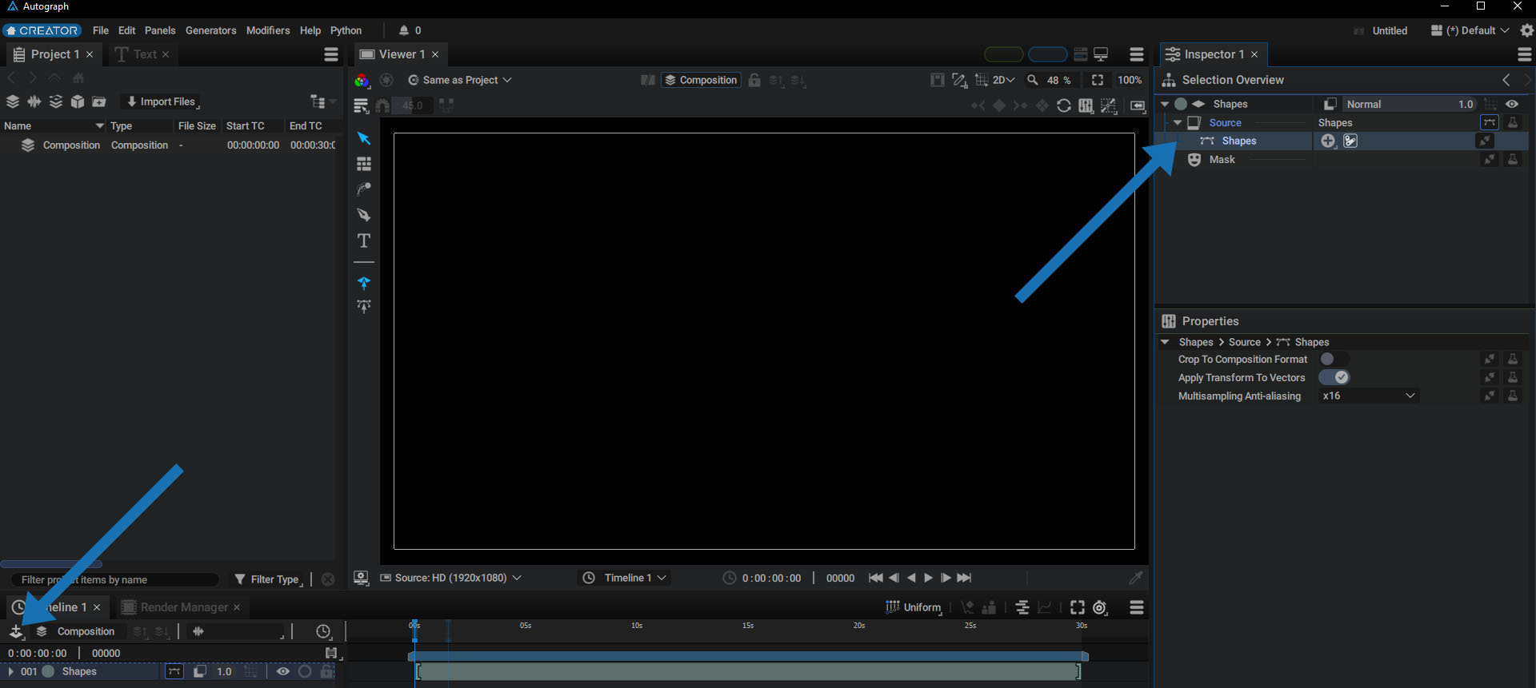Screen dimensions: 1536x688
Task: Click the Composition button in viewer toolbar
Action: 701,80
